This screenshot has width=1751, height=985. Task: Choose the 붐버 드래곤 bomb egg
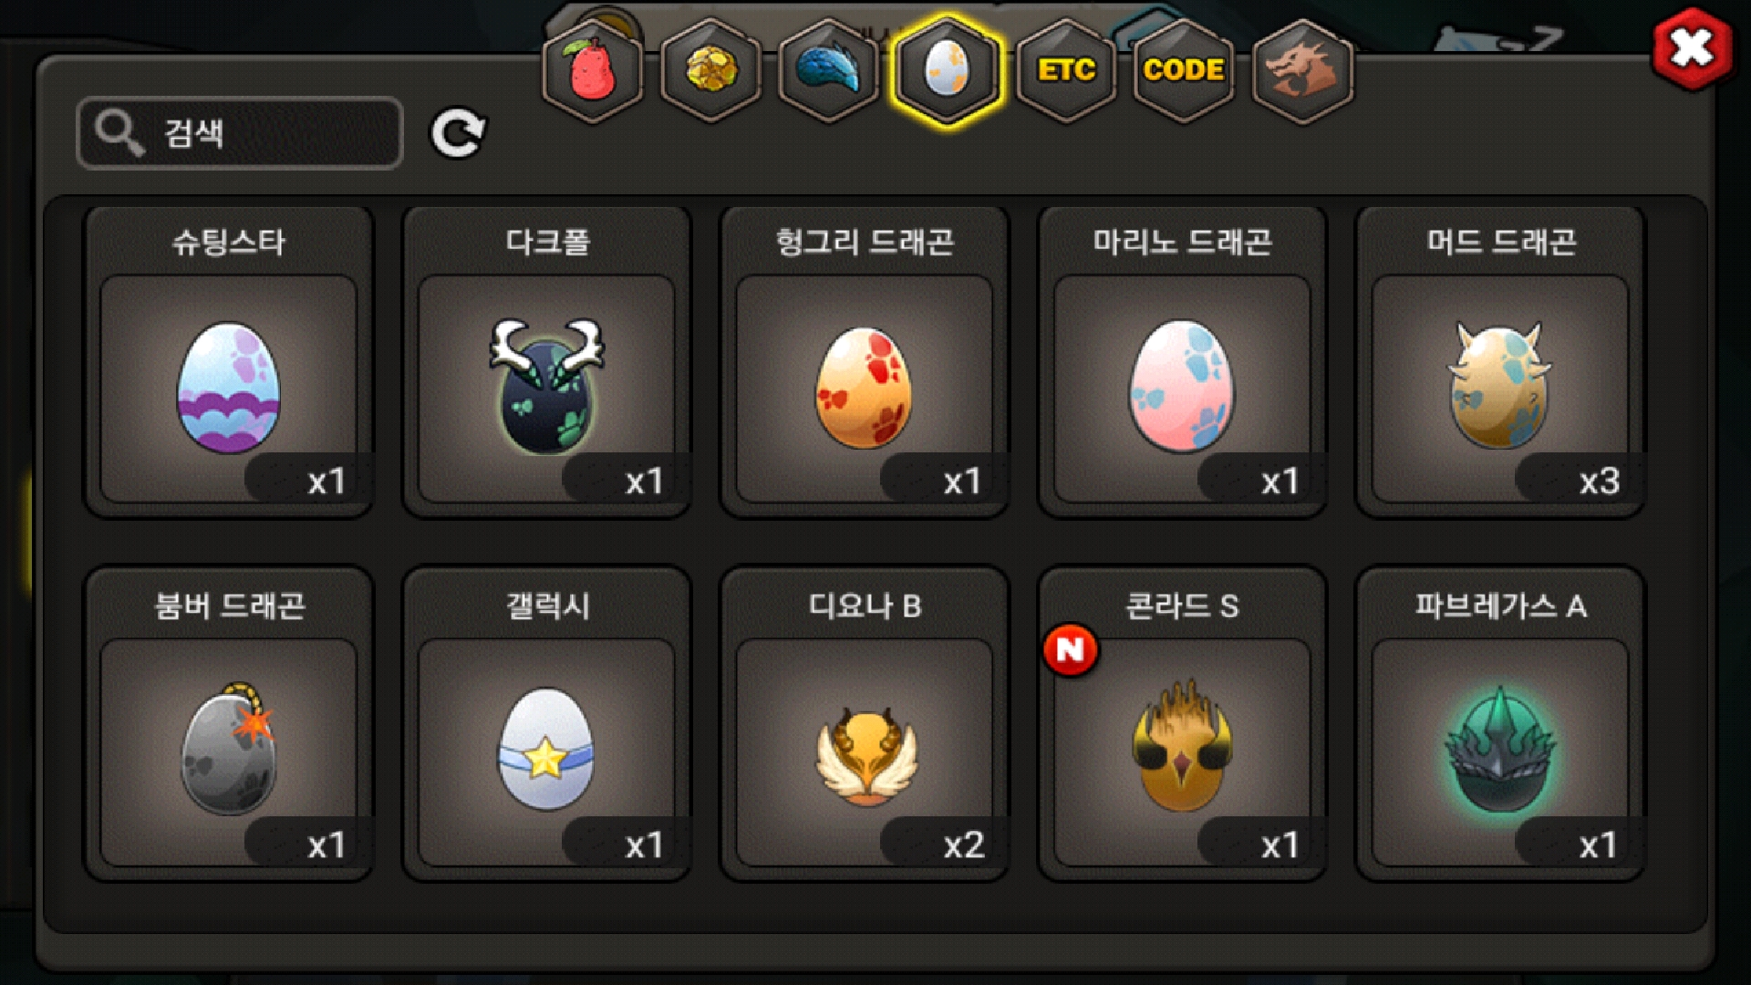pos(229,725)
